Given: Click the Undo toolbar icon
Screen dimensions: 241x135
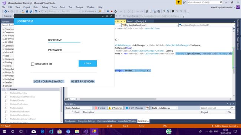Looking at the screenshot, I should [x=36, y=11].
